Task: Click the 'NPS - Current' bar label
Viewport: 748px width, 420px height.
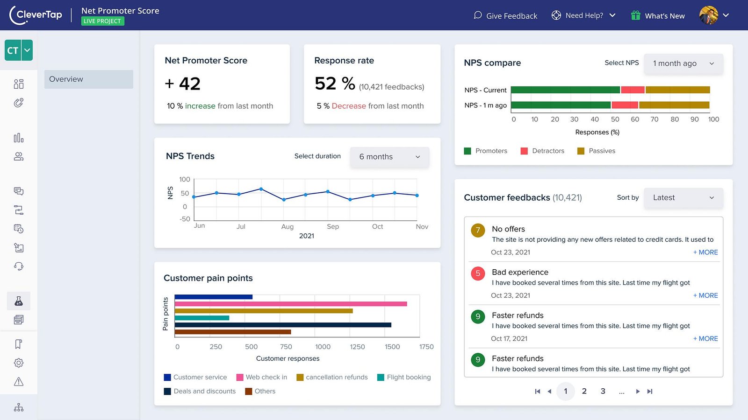Action: (x=485, y=90)
